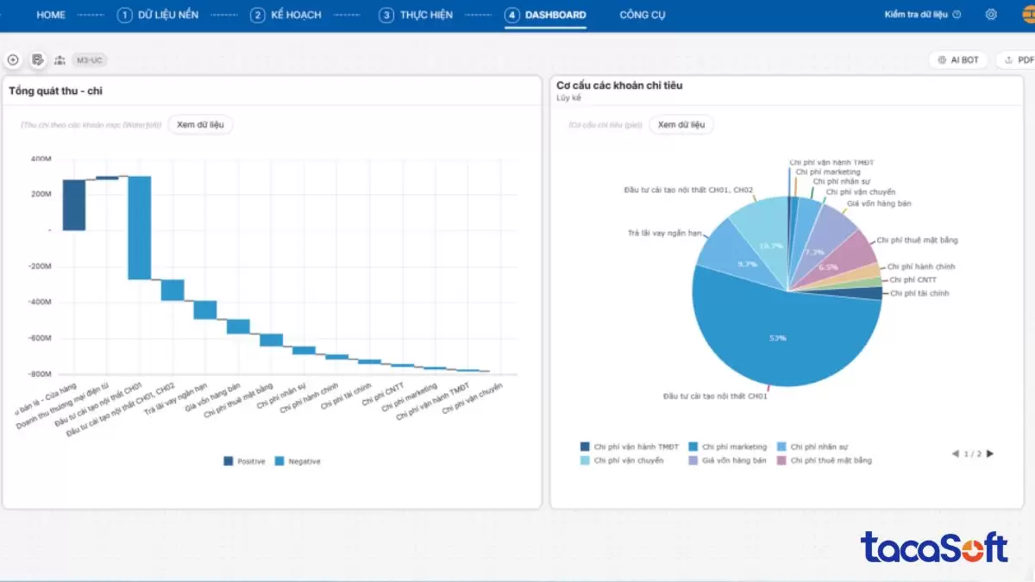
Task: Open the AI BOT assistant
Action: click(x=958, y=60)
